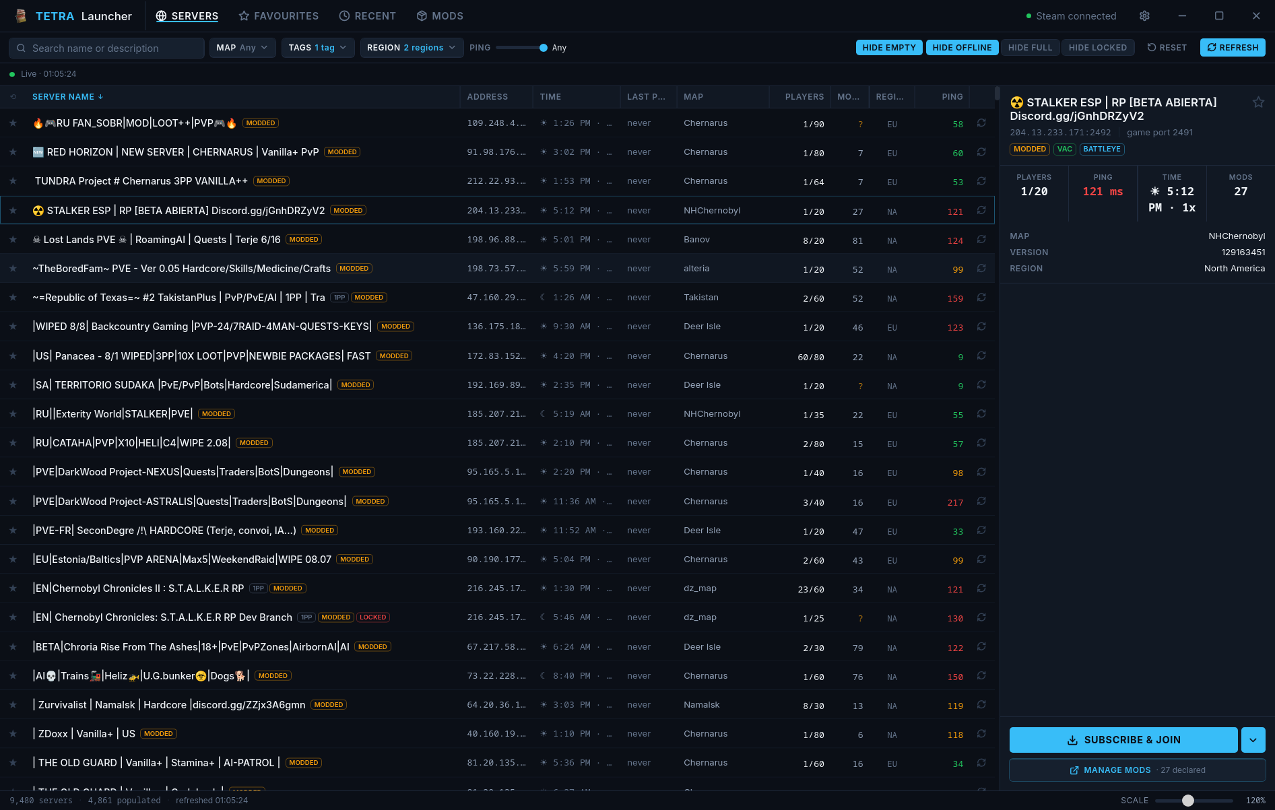This screenshot has height=810, width=1275.
Task: Select the RU CATAHA PVP X10 server
Action: point(497,443)
